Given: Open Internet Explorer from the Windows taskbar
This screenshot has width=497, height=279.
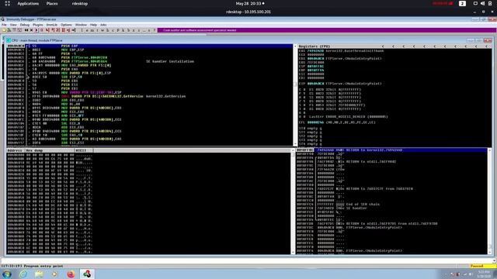Looking at the screenshot, I should click(23, 274).
